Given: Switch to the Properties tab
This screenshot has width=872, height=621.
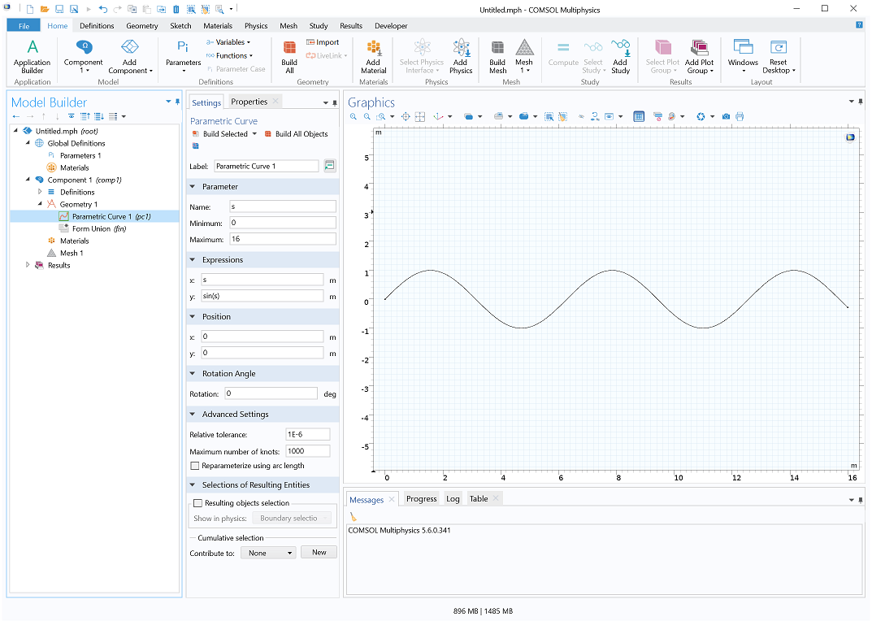Looking at the screenshot, I should click(249, 102).
